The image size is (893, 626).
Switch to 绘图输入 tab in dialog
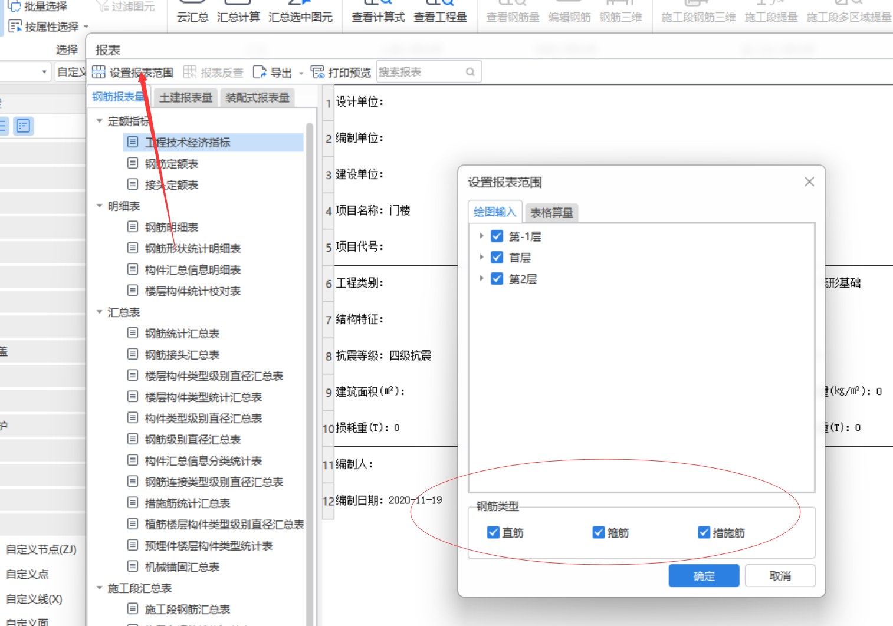tap(494, 212)
